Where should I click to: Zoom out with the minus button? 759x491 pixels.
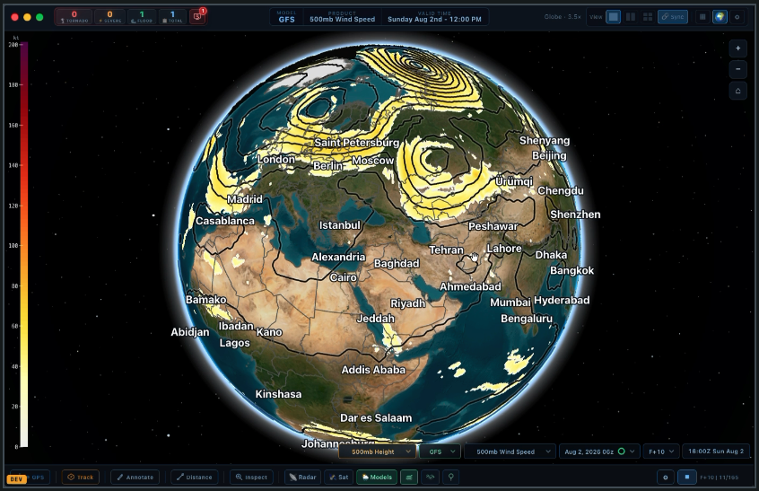(737, 69)
